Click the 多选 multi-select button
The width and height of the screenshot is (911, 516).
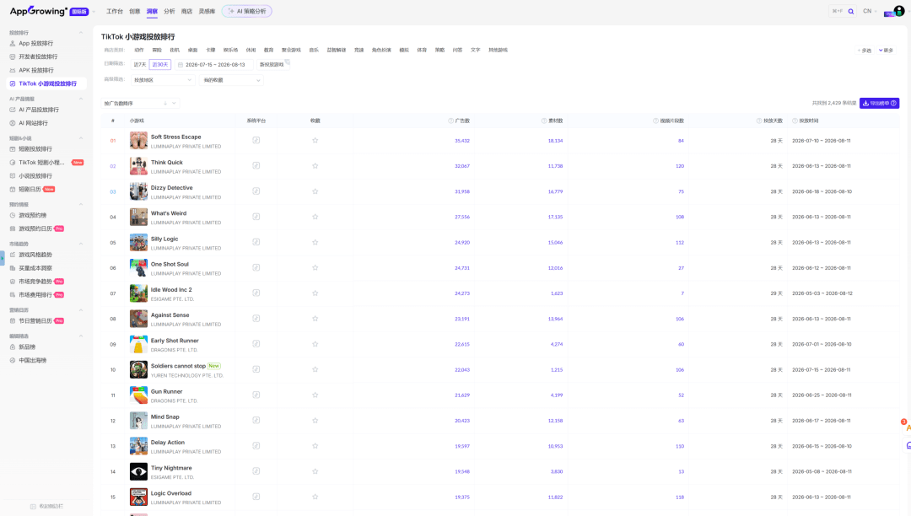865,51
